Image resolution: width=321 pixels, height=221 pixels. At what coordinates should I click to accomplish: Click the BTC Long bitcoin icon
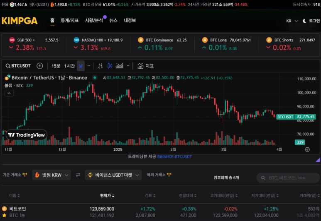click(x=205, y=40)
